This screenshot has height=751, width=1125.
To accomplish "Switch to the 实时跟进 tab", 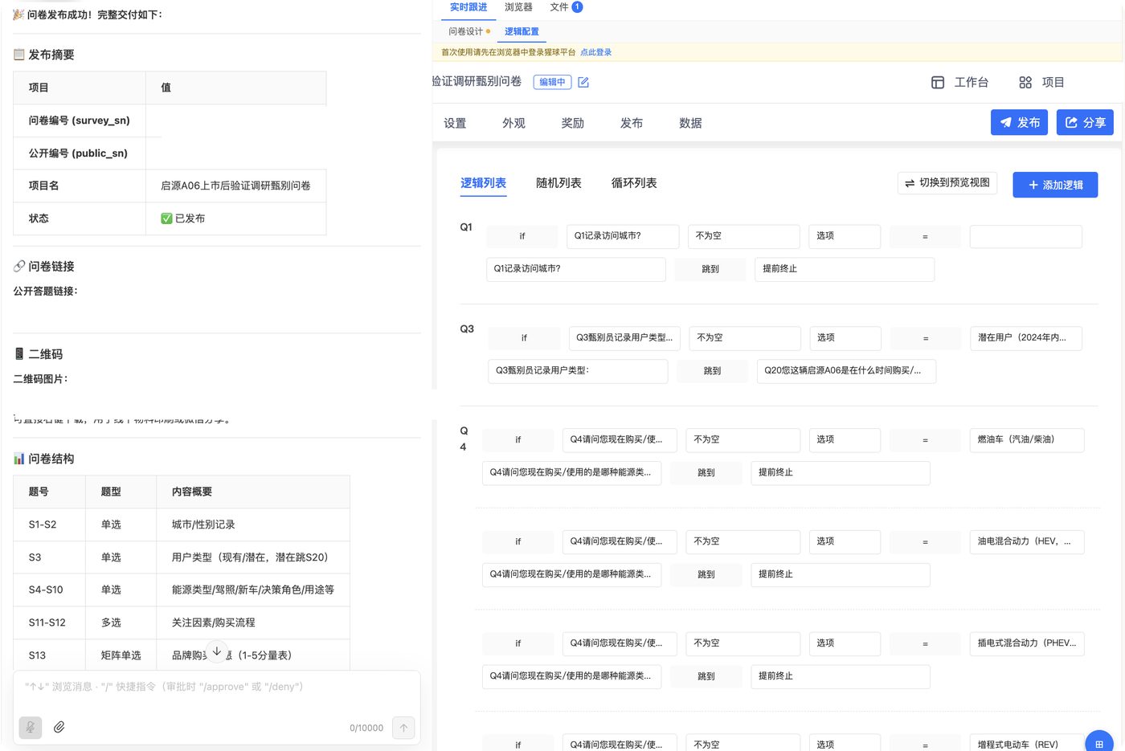I will coord(468,7).
